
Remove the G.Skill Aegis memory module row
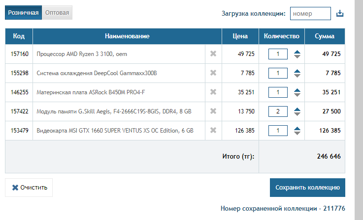(213, 111)
